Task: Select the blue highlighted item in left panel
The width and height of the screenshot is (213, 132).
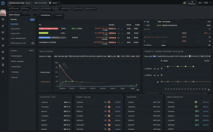Action: point(14,24)
